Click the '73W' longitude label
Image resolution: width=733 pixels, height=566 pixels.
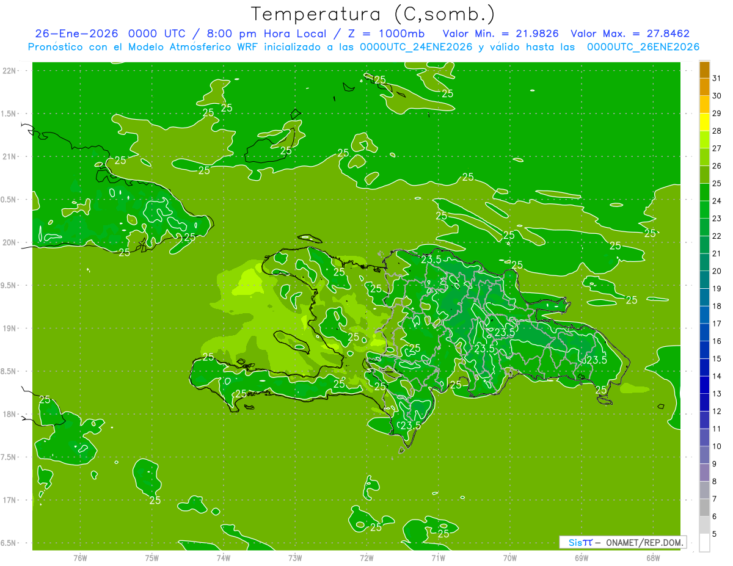pos(295,557)
